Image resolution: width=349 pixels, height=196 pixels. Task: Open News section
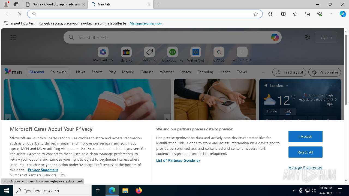[80, 72]
